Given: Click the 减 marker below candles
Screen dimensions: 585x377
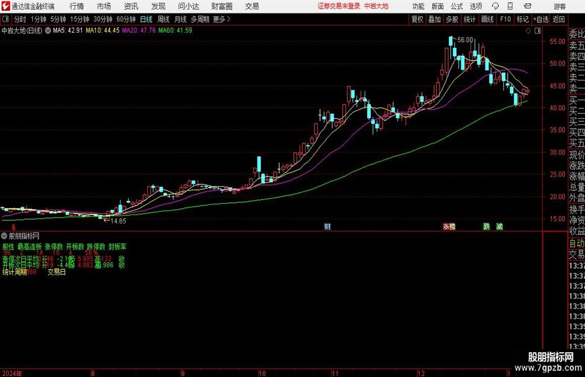Looking at the screenshot, I should (x=499, y=226).
